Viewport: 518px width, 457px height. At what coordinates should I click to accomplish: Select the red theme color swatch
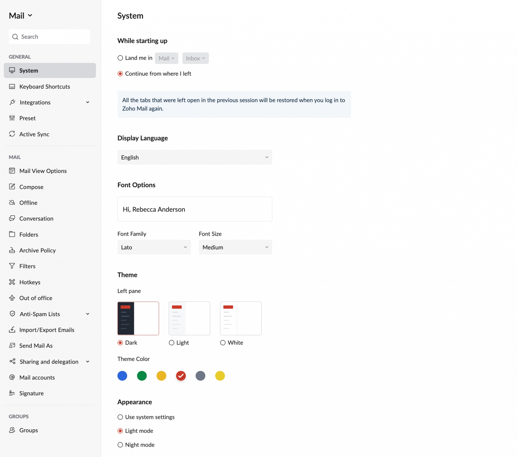click(x=181, y=376)
